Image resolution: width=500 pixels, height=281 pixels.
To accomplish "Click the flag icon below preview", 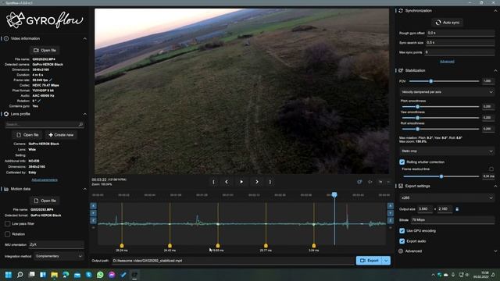I will [x=380, y=182].
